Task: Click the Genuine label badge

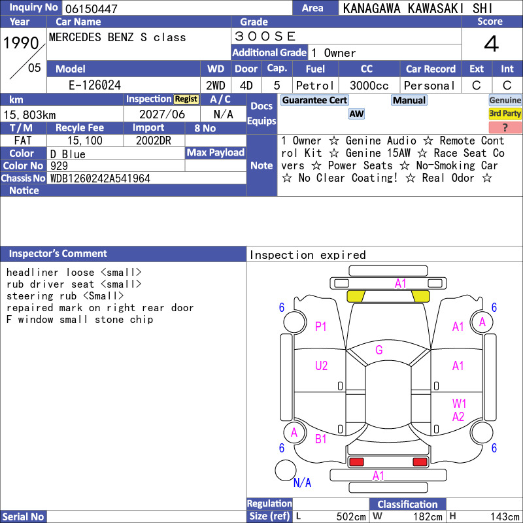Action: click(505, 100)
